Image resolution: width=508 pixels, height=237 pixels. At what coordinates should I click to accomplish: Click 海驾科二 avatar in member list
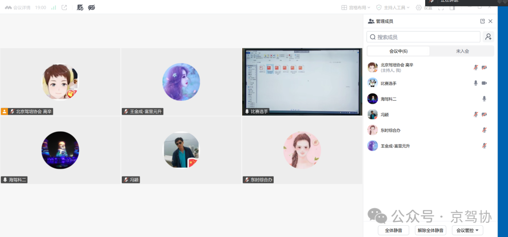(373, 99)
